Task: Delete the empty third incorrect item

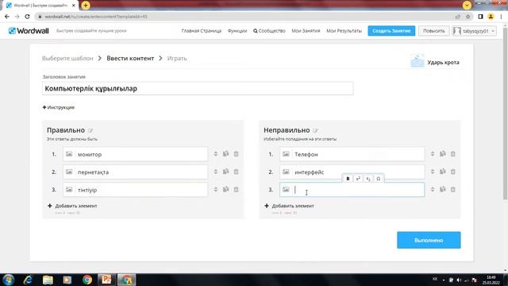Action: tap(453, 190)
